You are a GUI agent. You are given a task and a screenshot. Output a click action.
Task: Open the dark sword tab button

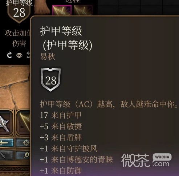7,155
